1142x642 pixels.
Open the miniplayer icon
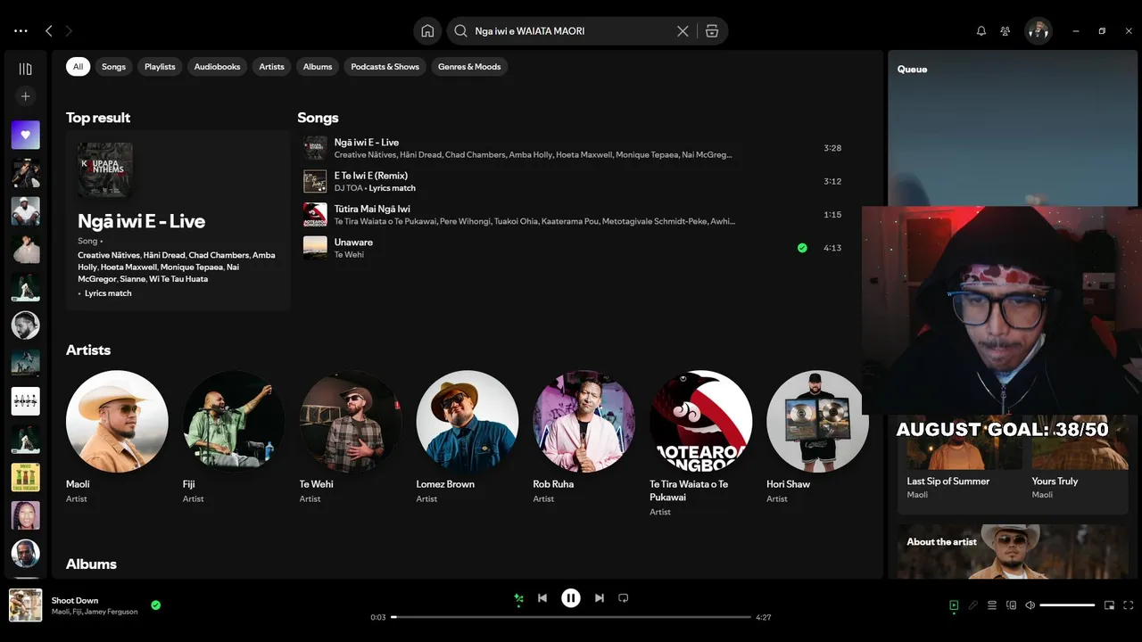[x=1109, y=605]
